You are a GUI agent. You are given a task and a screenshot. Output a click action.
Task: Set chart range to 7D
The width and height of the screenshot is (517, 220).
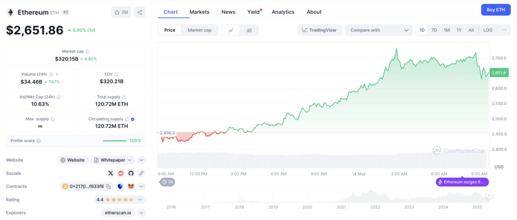pos(434,30)
